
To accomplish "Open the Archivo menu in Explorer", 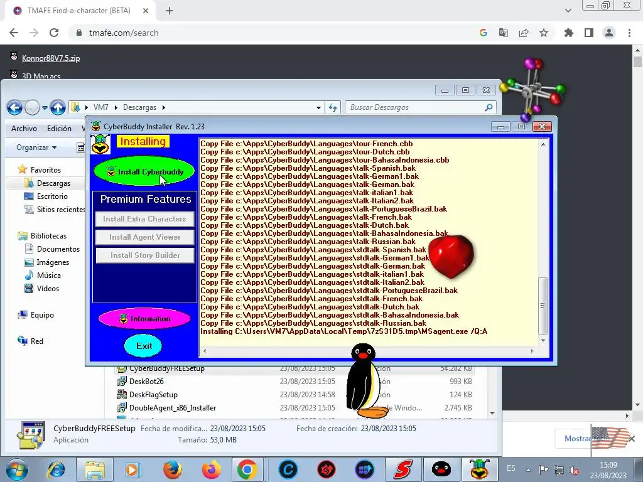I will pyautogui.click(x=24, y=128).
